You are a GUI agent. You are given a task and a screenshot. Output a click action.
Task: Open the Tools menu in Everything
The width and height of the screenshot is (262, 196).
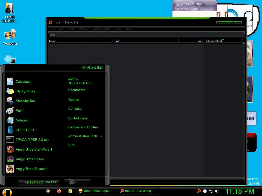coord(117,29)
